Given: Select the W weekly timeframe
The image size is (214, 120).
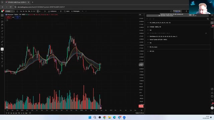Looking at the screenshot, I should (x=38, y=11).
